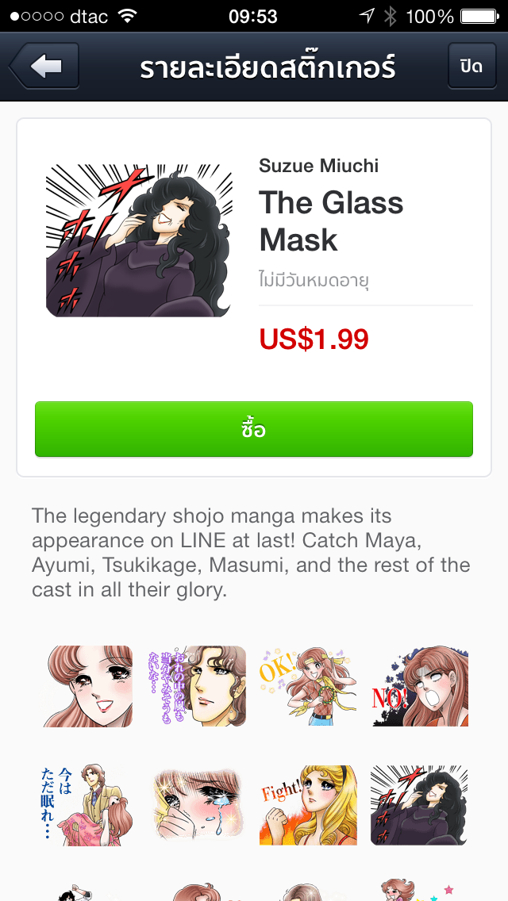The image size is (508, 901).
Task: Preview the crying face sticker
Action: pyautogui.click(x=198, y=804)
